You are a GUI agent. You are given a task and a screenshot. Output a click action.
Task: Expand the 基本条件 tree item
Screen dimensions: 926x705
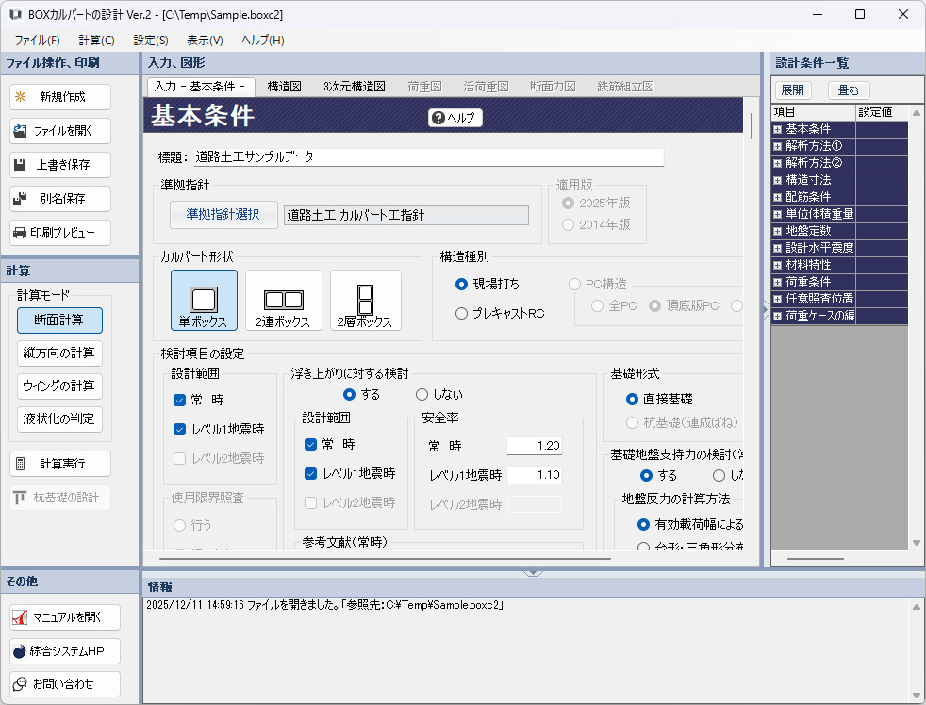point(778,129)
